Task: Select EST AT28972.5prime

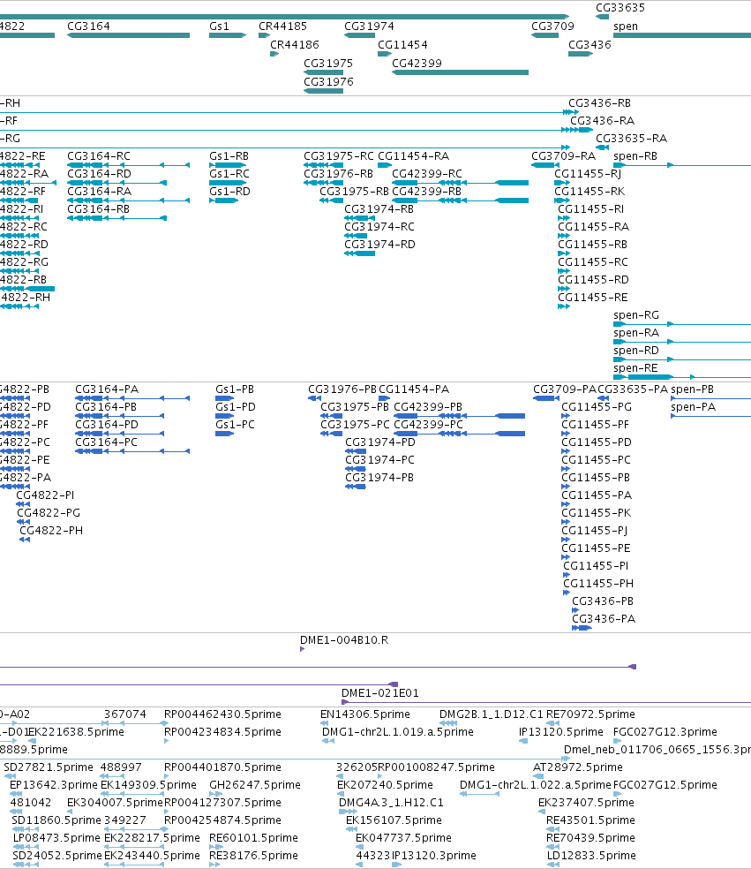Action: click(x=578, y=768)
